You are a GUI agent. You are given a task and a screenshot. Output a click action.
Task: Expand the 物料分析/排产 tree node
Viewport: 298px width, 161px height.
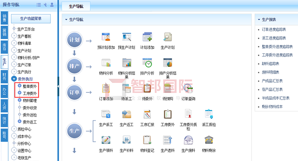click(14, 57)
